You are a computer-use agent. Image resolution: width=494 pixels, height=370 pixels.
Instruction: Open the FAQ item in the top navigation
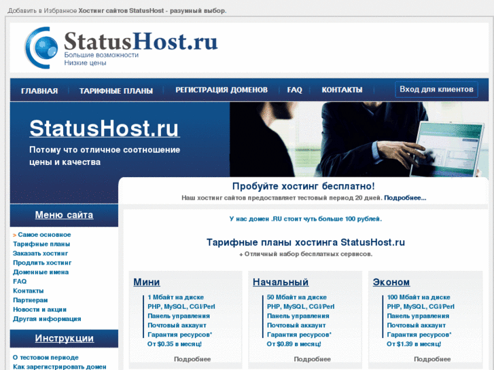pos(295,90)
